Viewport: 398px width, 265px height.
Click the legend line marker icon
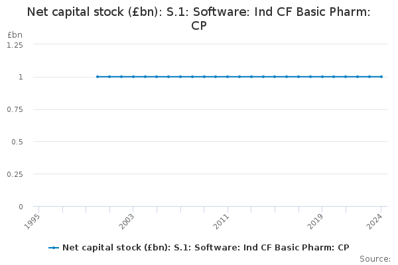pos(54,248)
